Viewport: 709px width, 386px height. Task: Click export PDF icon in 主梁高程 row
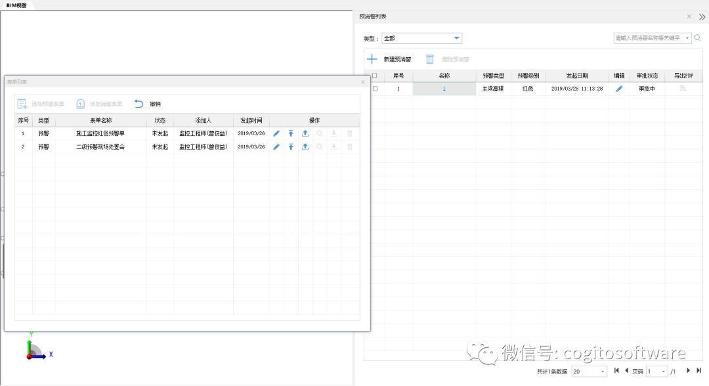[x=683, y=89]
